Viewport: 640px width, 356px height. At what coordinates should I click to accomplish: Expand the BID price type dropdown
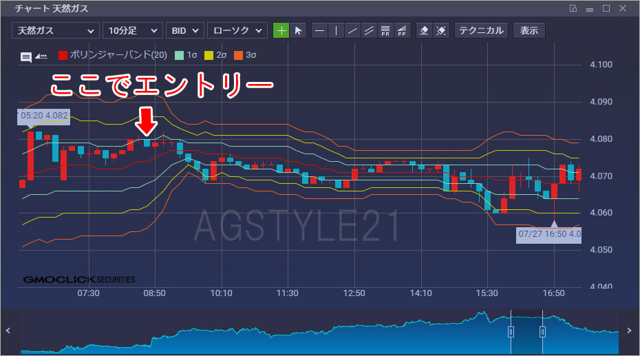coord(184,31)
